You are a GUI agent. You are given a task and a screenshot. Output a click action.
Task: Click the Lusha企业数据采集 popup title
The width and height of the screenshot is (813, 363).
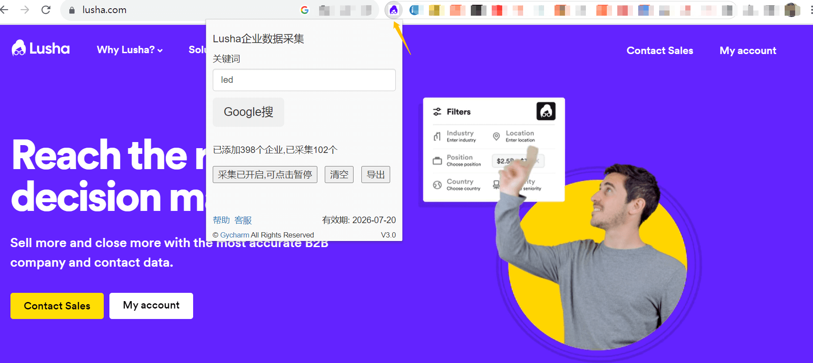coord(259,39)
